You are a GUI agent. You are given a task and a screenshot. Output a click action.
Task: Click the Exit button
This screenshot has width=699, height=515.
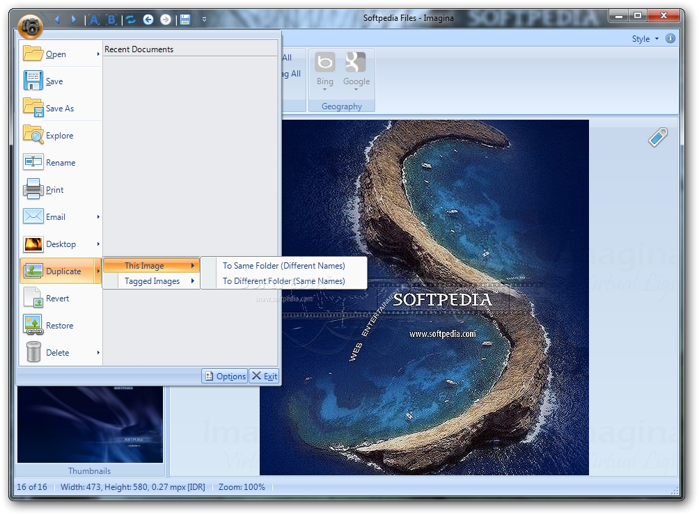[264, 376]
